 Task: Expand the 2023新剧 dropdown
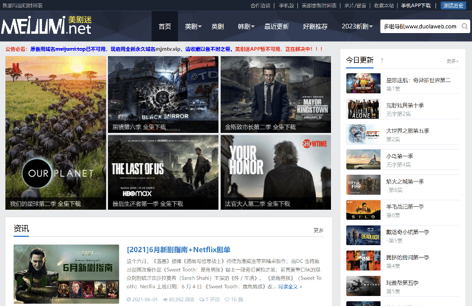pos(357,27)
